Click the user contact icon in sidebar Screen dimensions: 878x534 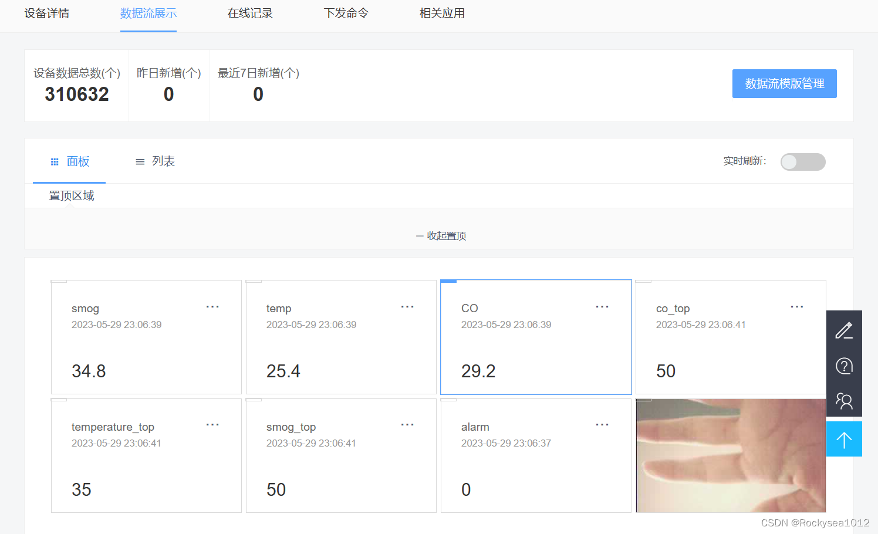(x=844, y=401)
